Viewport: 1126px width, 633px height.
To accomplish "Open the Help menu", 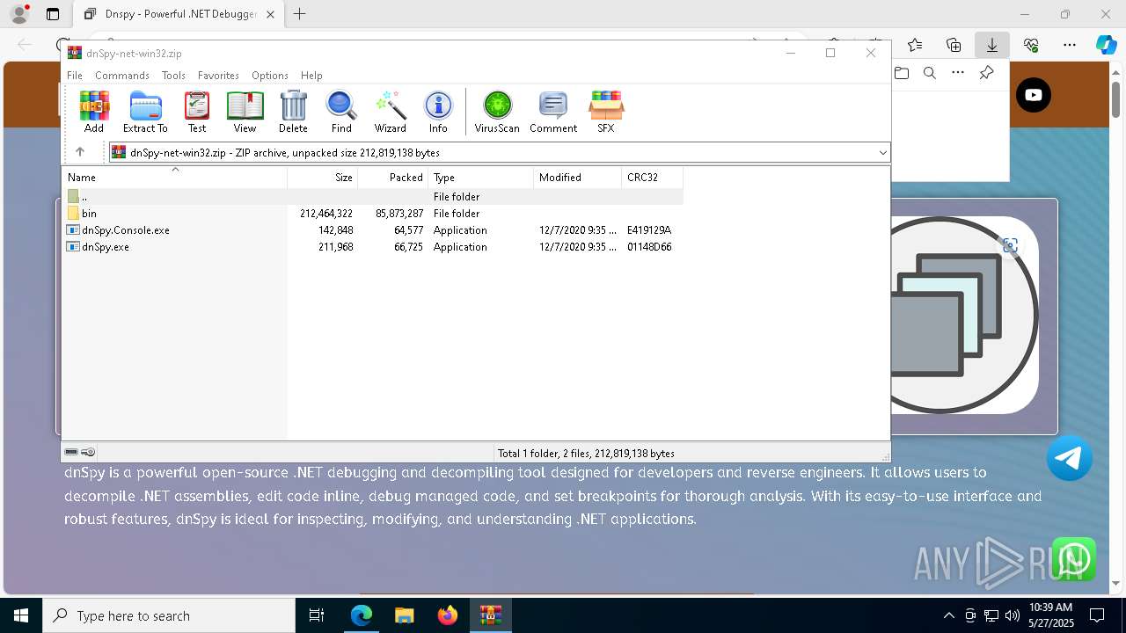I will (311, 76).
